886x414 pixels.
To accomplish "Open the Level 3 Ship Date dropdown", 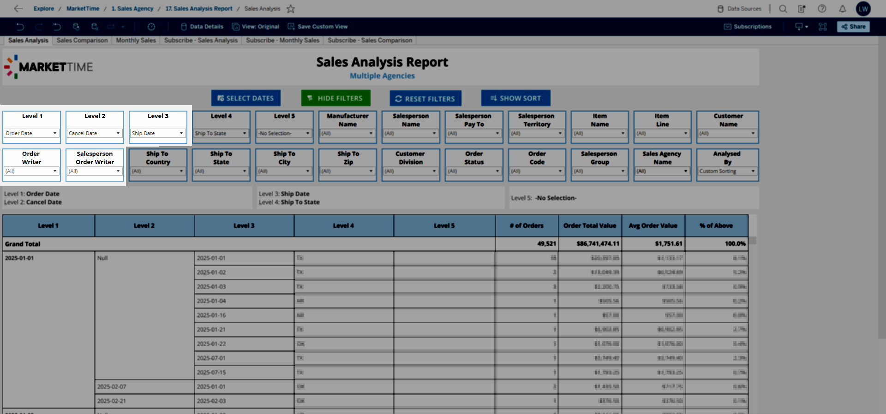I will (158, 133).
